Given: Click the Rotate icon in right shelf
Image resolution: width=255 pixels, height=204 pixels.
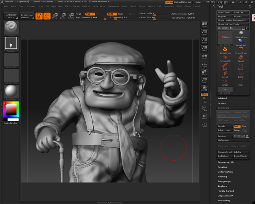Looking at the screenshot, I should [x=204, y=88].
